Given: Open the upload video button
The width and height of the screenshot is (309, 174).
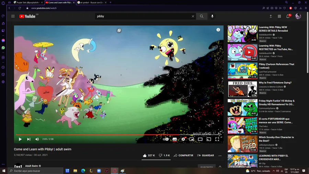Looking at the screenshot, I should click(x=271, y=17).
